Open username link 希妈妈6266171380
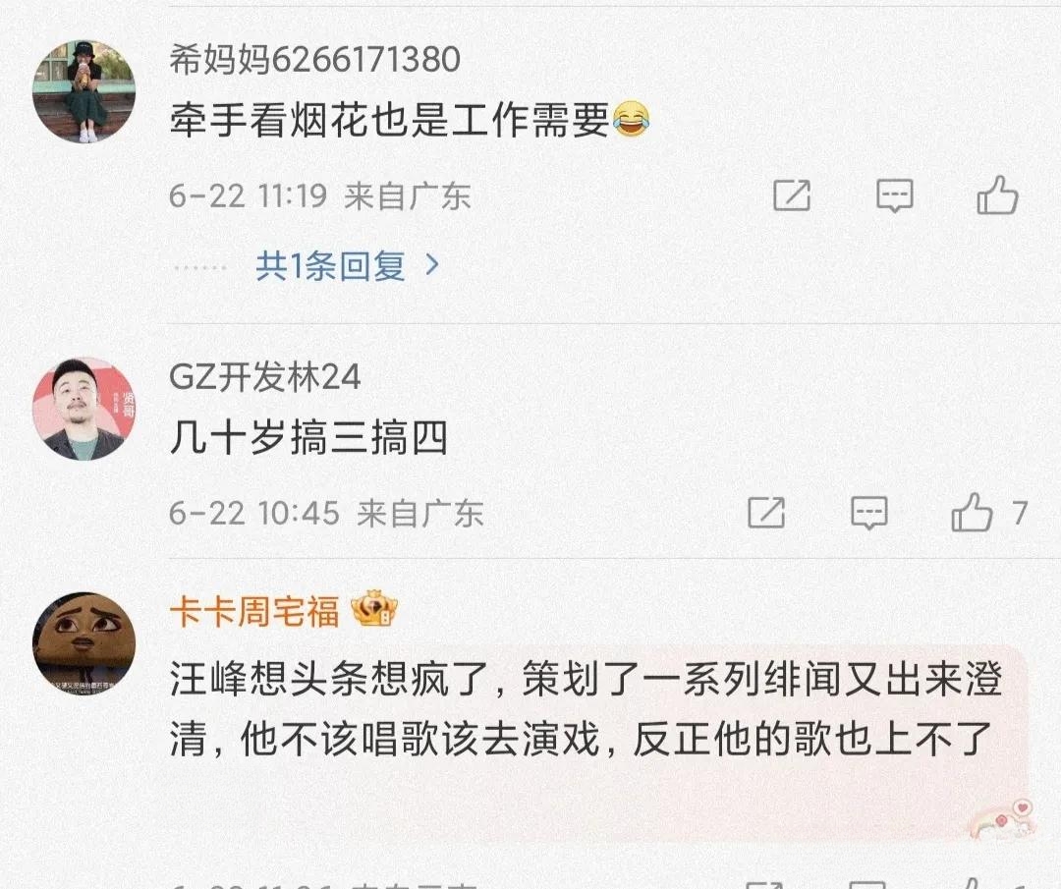 (314, 60)
